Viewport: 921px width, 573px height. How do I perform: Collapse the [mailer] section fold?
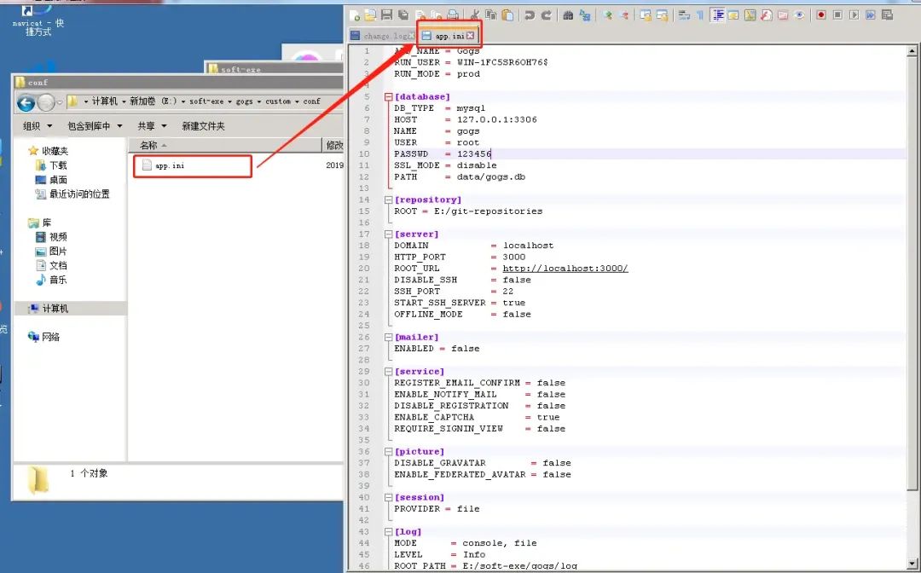[x=388, y=338]
